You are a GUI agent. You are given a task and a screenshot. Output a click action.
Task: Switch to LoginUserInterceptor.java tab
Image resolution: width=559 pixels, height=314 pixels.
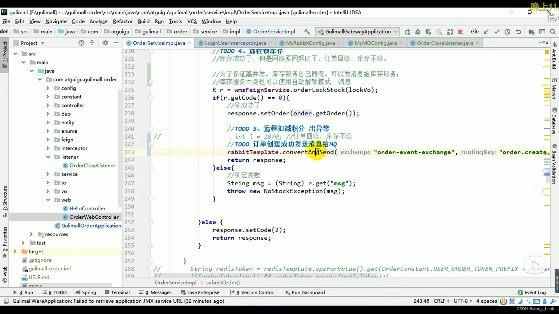235,43
